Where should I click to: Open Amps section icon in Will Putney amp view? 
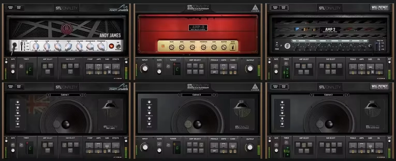point(362,67)
